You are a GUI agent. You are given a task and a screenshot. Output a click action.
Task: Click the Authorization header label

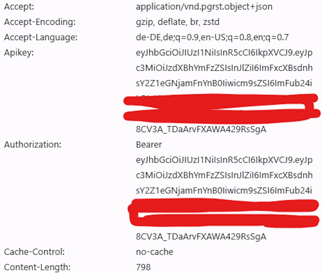pyautogui.click(x=33, y=145)
